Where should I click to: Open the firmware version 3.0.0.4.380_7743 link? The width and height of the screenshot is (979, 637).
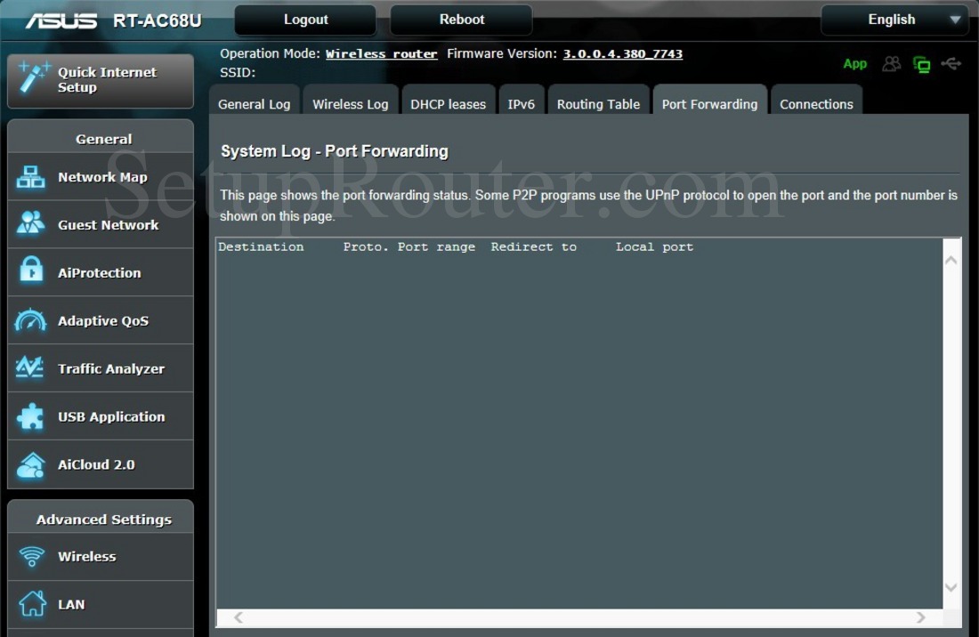(622, 53)
